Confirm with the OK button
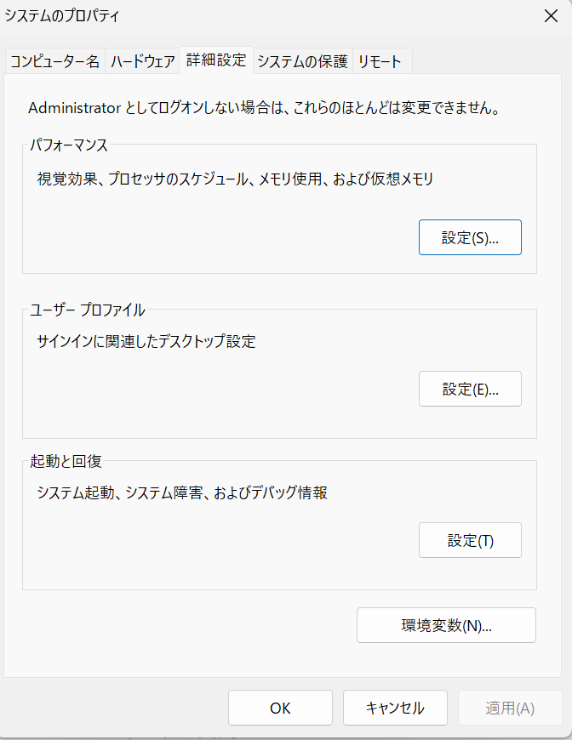This screenshot has width=572, height=740. click(280, 708)
